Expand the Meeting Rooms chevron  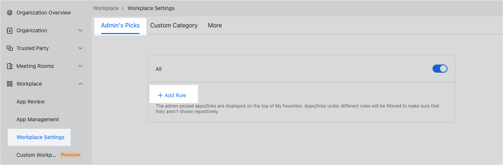tap(81, 66)
